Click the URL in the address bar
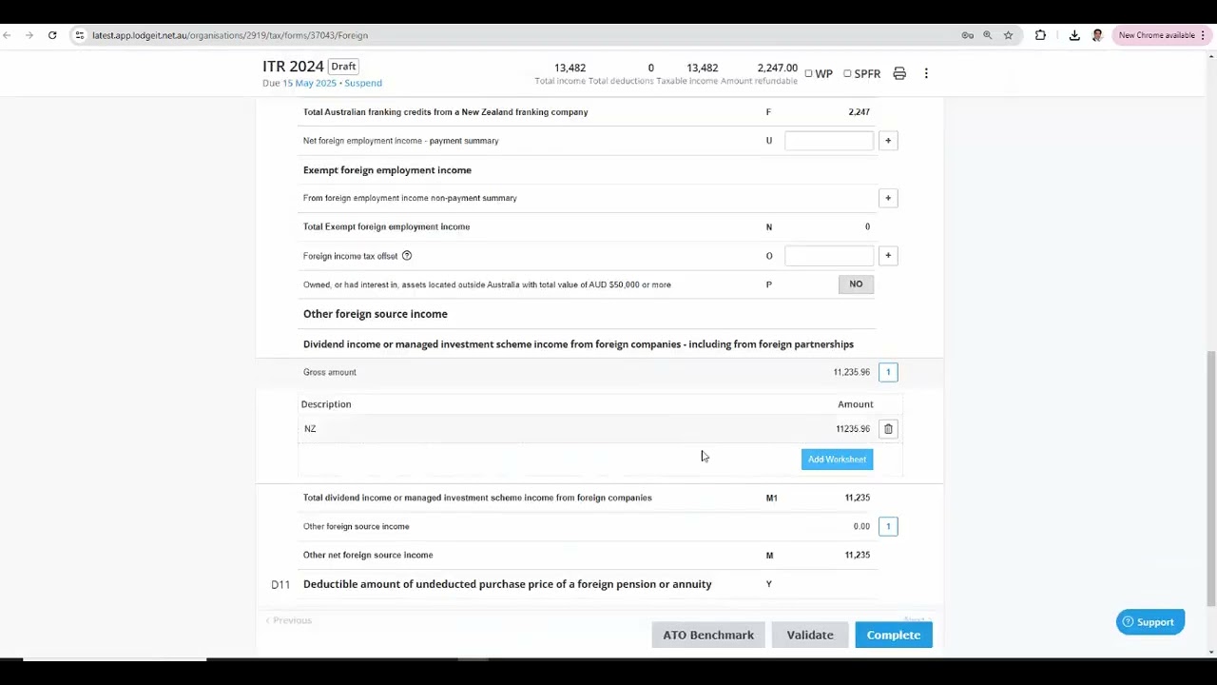1217x685 pixels. pos(230,35)
